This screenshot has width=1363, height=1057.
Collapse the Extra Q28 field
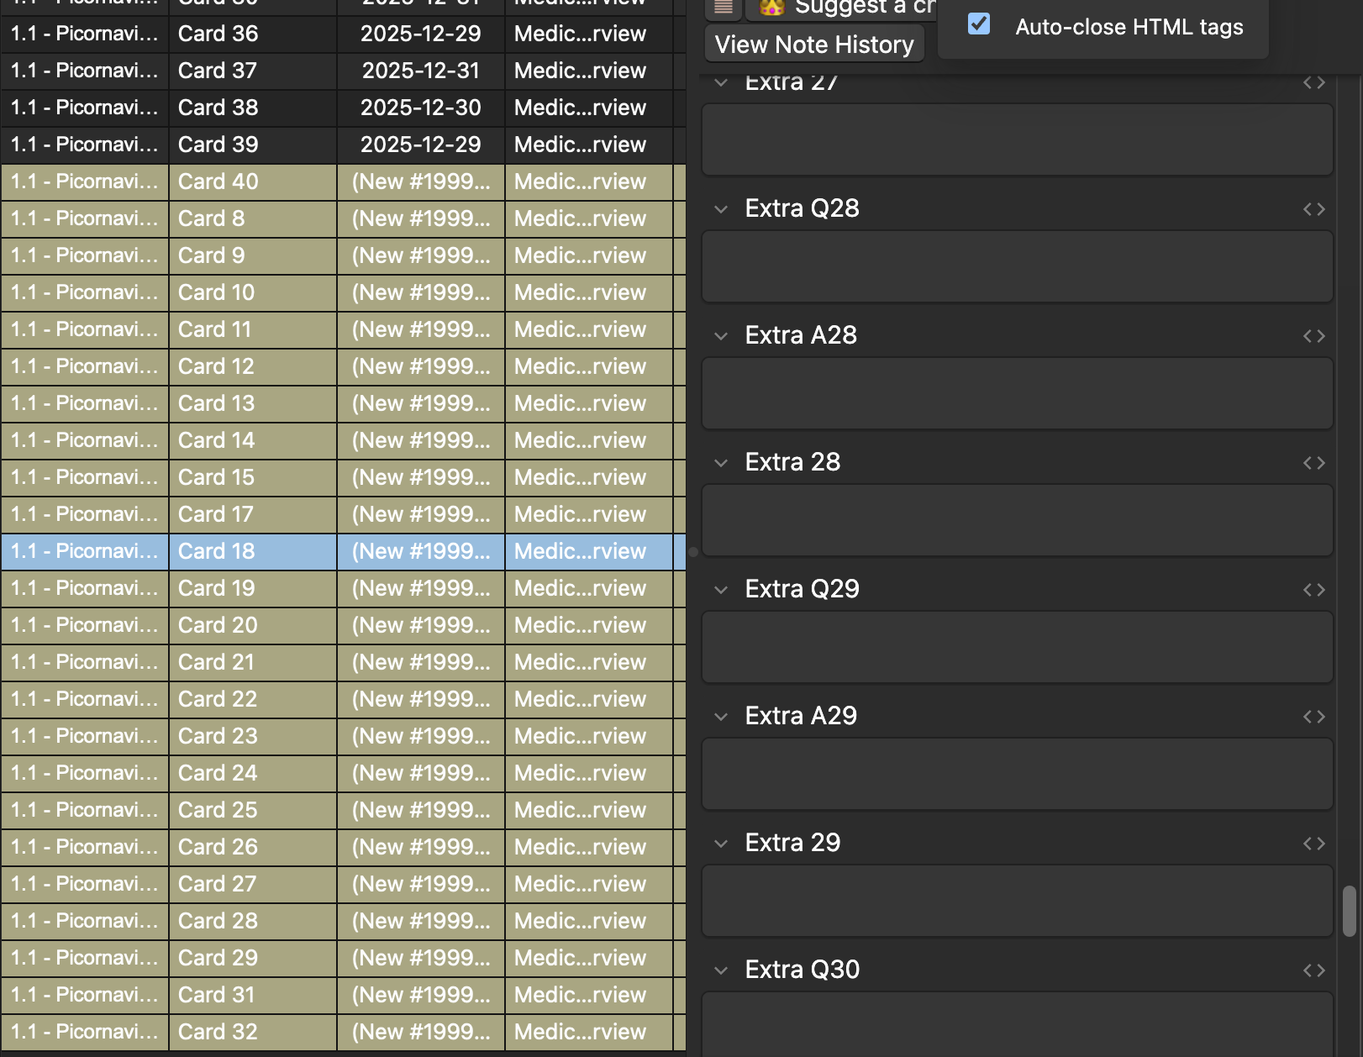tap(721, 209)
